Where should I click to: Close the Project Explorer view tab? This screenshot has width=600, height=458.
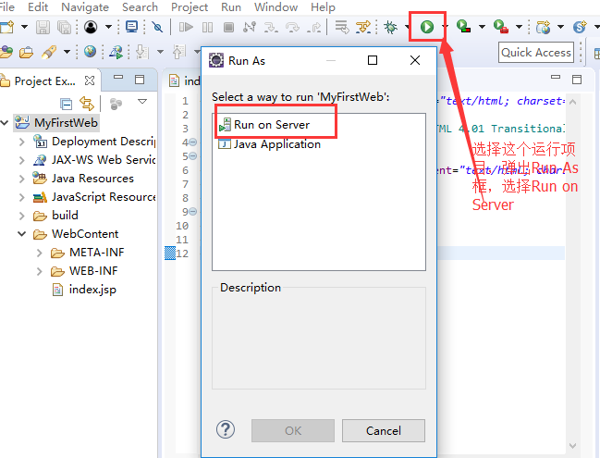tap(90, 80)
